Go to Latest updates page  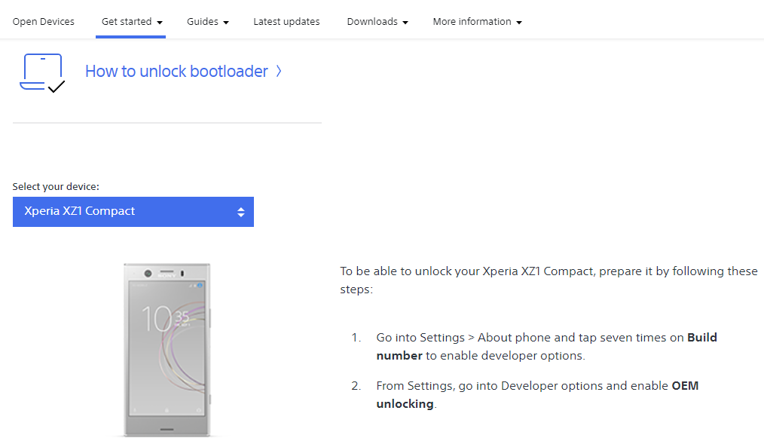point(286,21)
